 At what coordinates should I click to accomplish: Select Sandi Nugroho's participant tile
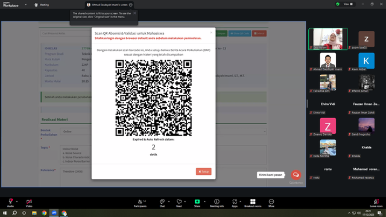tap(366, 126)
